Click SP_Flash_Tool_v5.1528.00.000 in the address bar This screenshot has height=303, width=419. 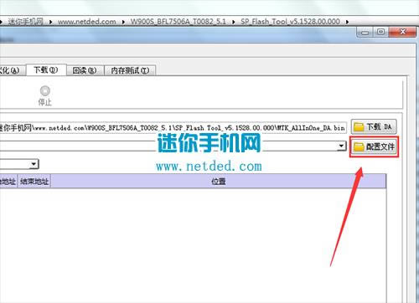pyautogui.click(x=290, y=22)
